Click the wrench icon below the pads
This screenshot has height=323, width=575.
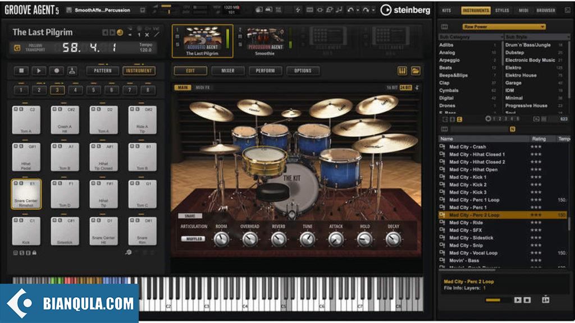(129, 252)
